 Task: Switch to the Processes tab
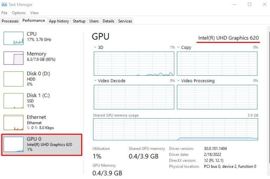pos(10,21)
